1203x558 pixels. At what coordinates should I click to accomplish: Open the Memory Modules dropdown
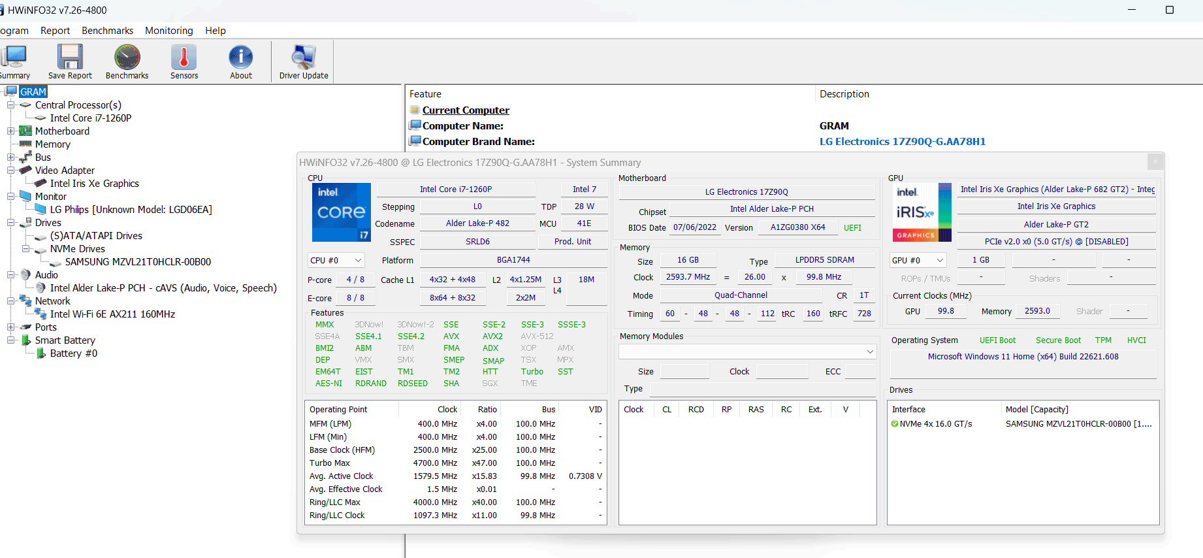(747, 352)
